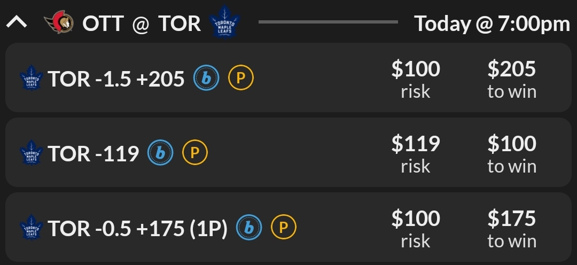Click the OTT @ TOR matchup title

(x=142, y=24)
